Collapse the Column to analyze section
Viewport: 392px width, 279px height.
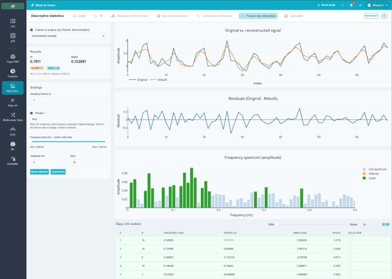tap(31, 30)
